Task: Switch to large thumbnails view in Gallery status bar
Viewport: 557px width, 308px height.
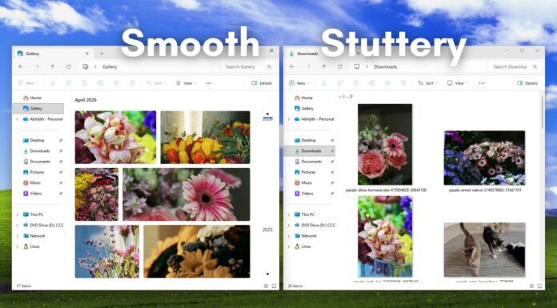Action: click(x=274, y=286)
